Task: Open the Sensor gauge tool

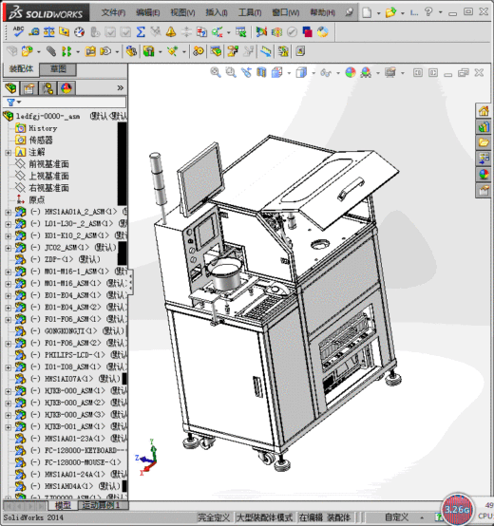Action: 80,32
